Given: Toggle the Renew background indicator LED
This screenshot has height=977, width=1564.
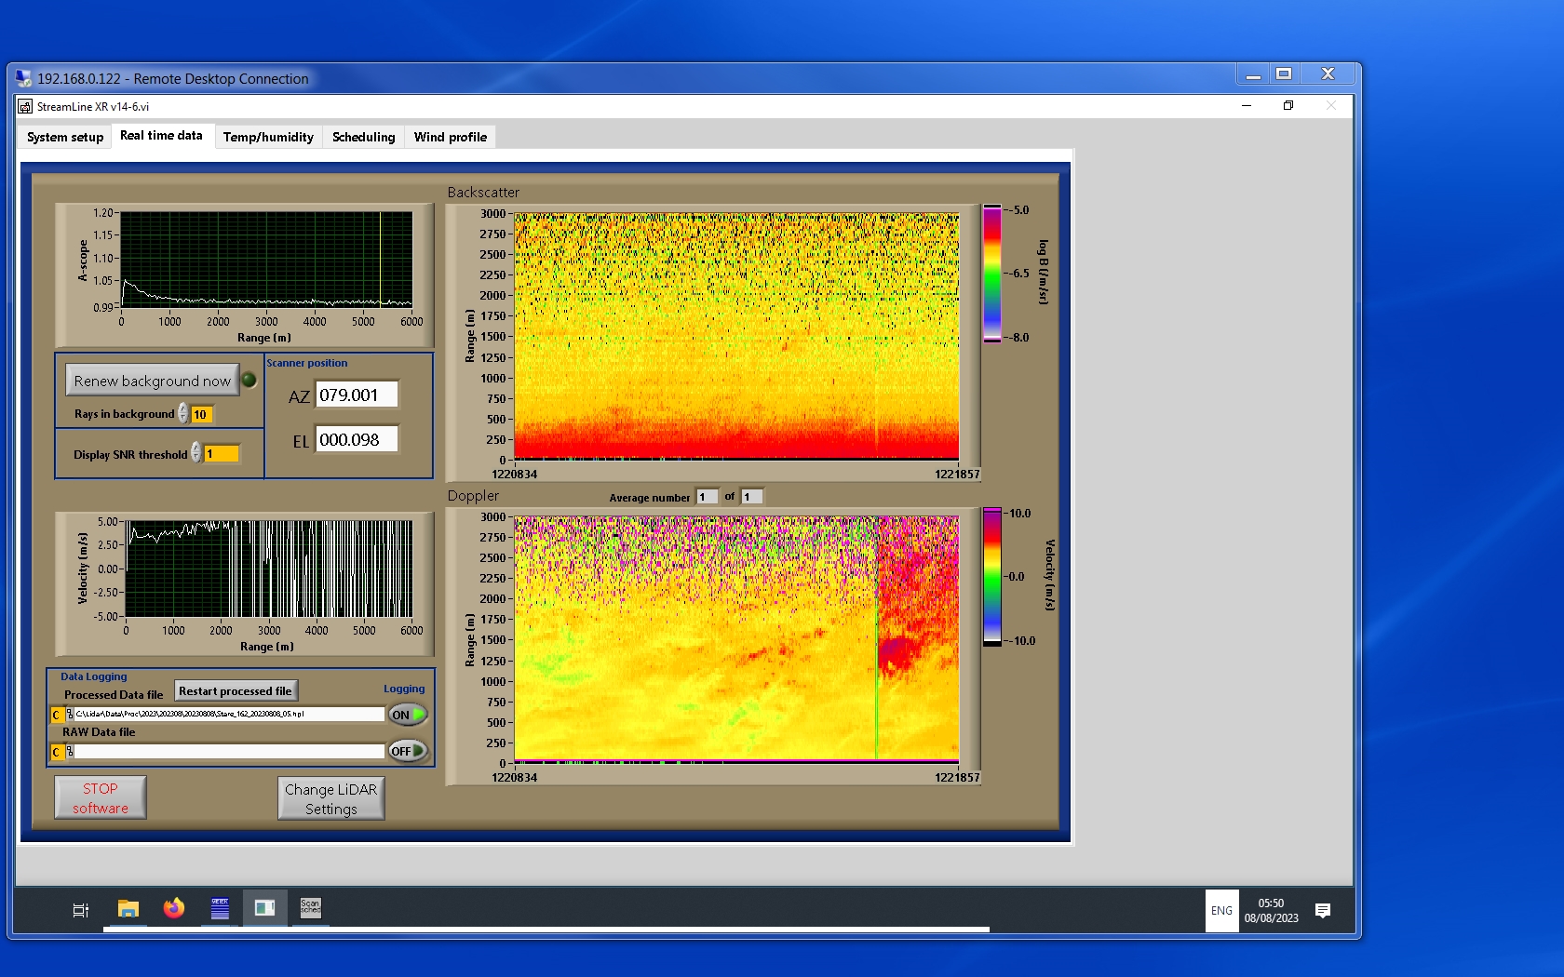Looking at the screenshot, I should [249, 380].
